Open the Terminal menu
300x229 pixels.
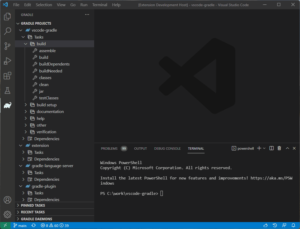tap(100, 5)
